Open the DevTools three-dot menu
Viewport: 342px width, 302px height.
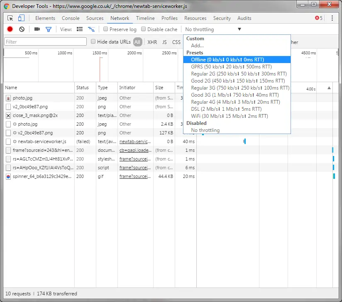tap(332, 18)
